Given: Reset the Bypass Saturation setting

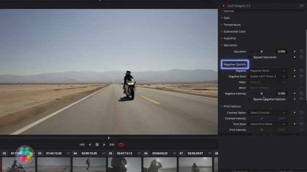Looking at the screenshot, I should (x=302, y=57).
